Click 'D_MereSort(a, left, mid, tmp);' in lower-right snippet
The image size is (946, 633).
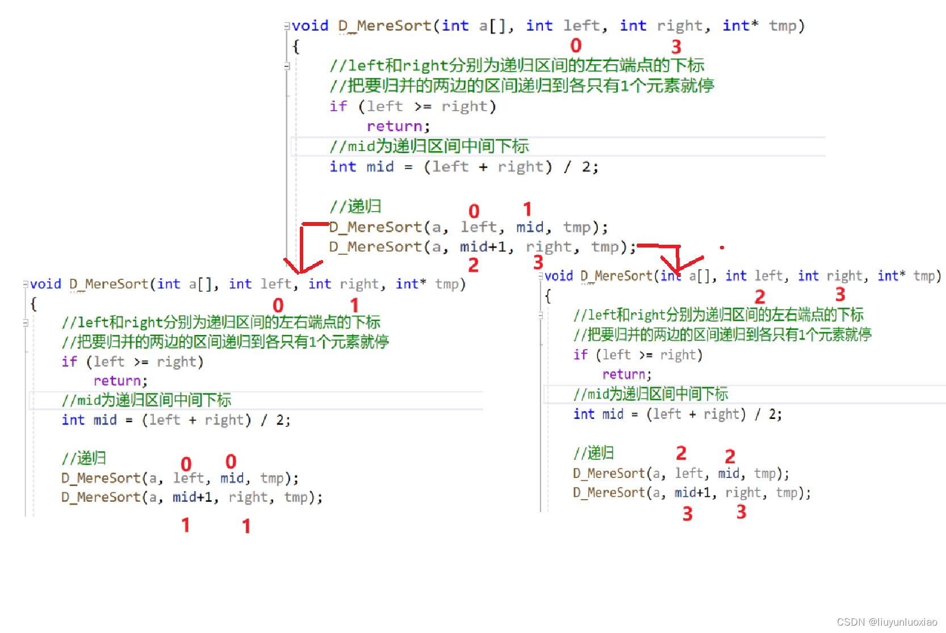[x=681, y=473]
